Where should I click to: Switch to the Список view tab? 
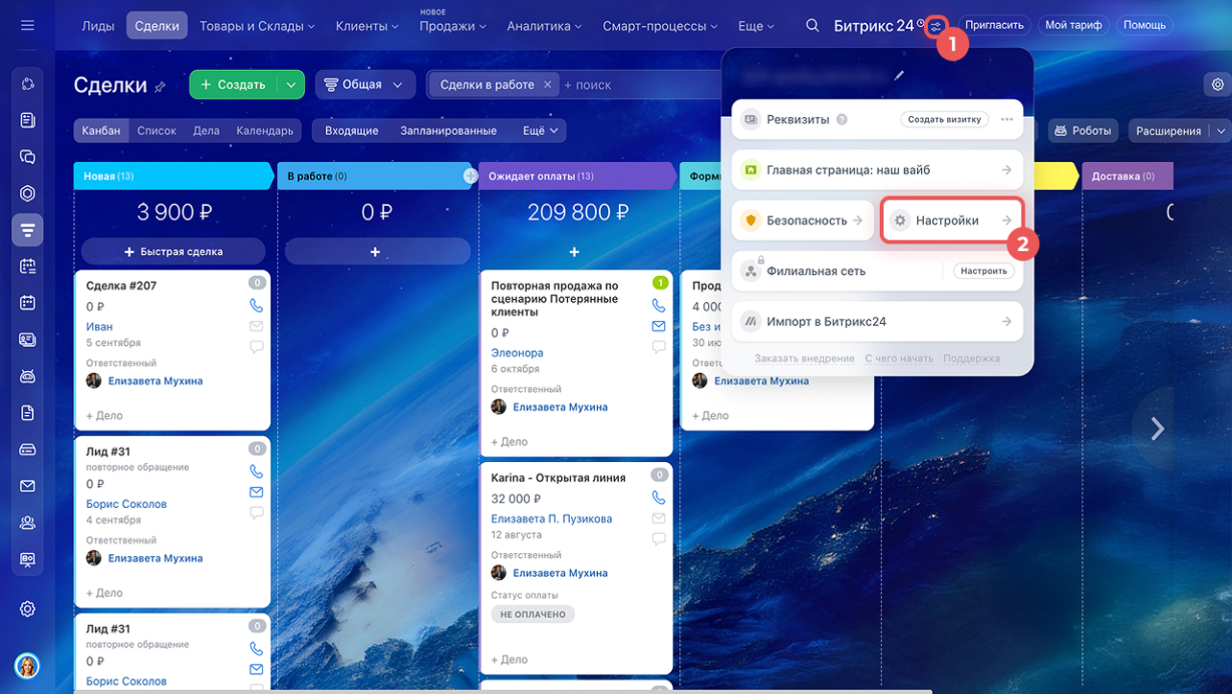[x=156, y=130]
